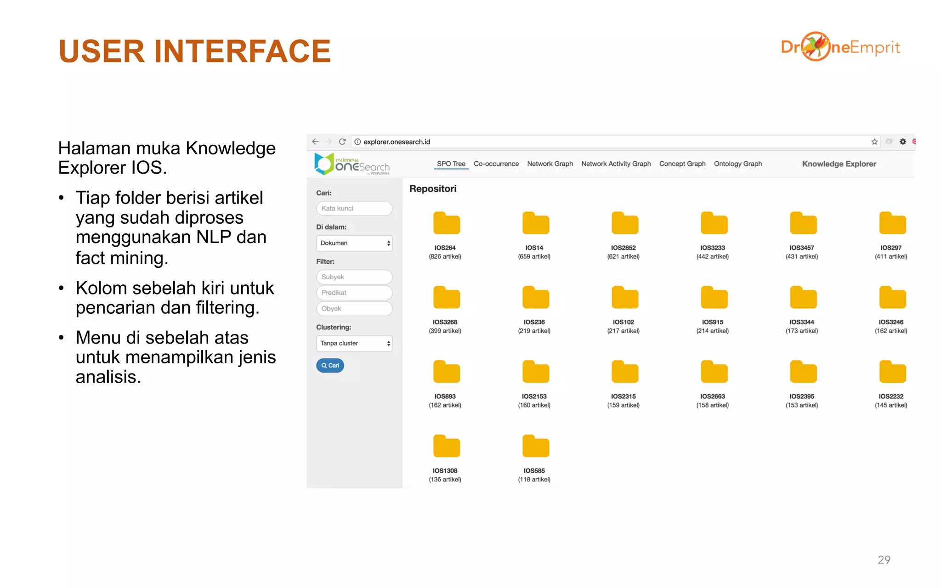Open the IOS2232 folder icon
Screen dimensions: 941x588
(x=892, y=372)
